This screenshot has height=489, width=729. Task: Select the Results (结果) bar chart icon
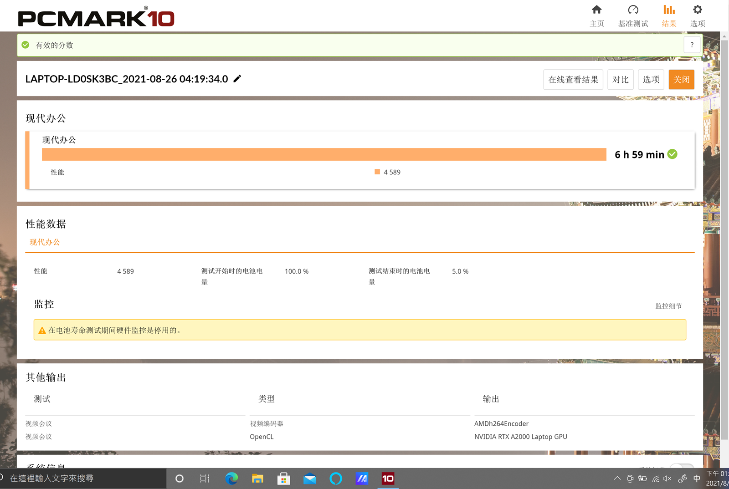tap(669, 10)
